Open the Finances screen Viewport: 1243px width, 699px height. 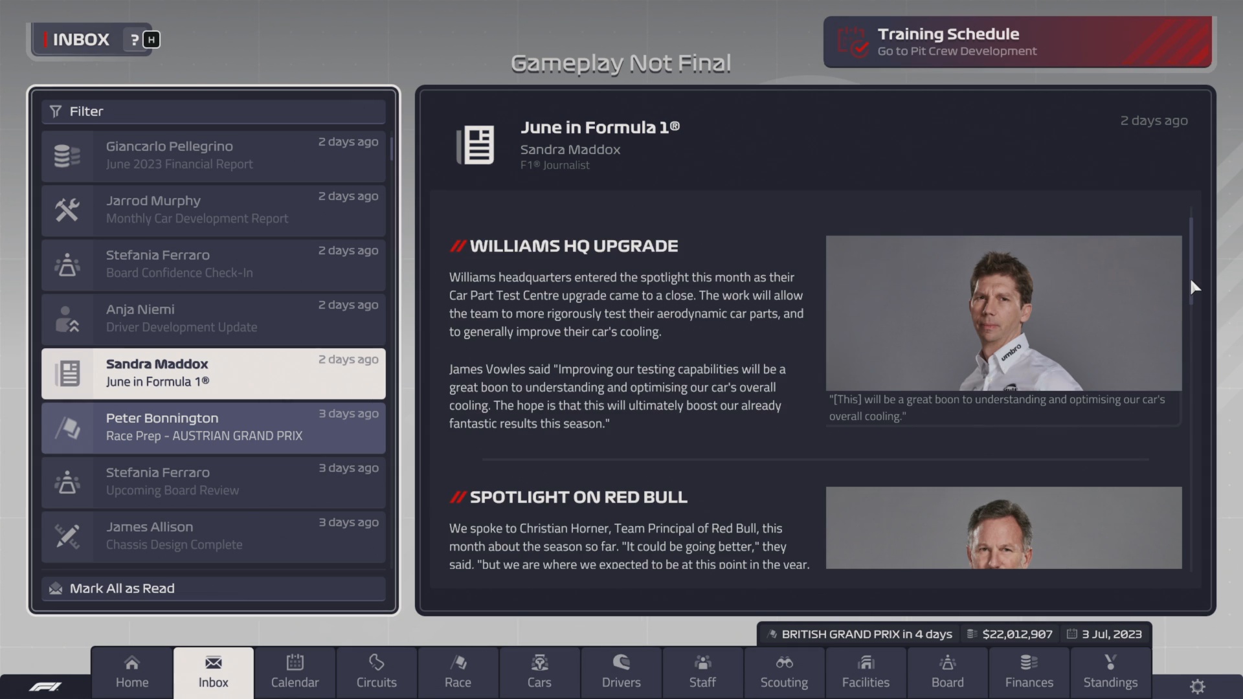coord(1029,671)
